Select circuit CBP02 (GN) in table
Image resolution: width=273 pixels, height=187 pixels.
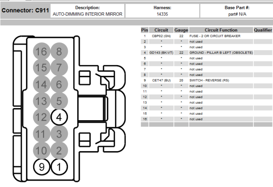pyautogui.click(x=161, y=36)
